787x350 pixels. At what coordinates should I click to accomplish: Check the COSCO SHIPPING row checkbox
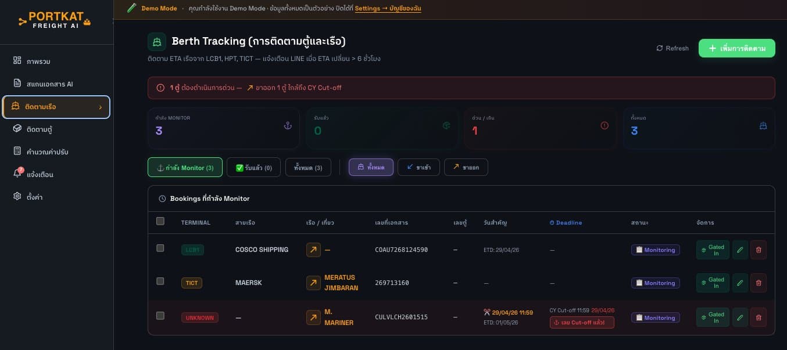coord(160,248)
